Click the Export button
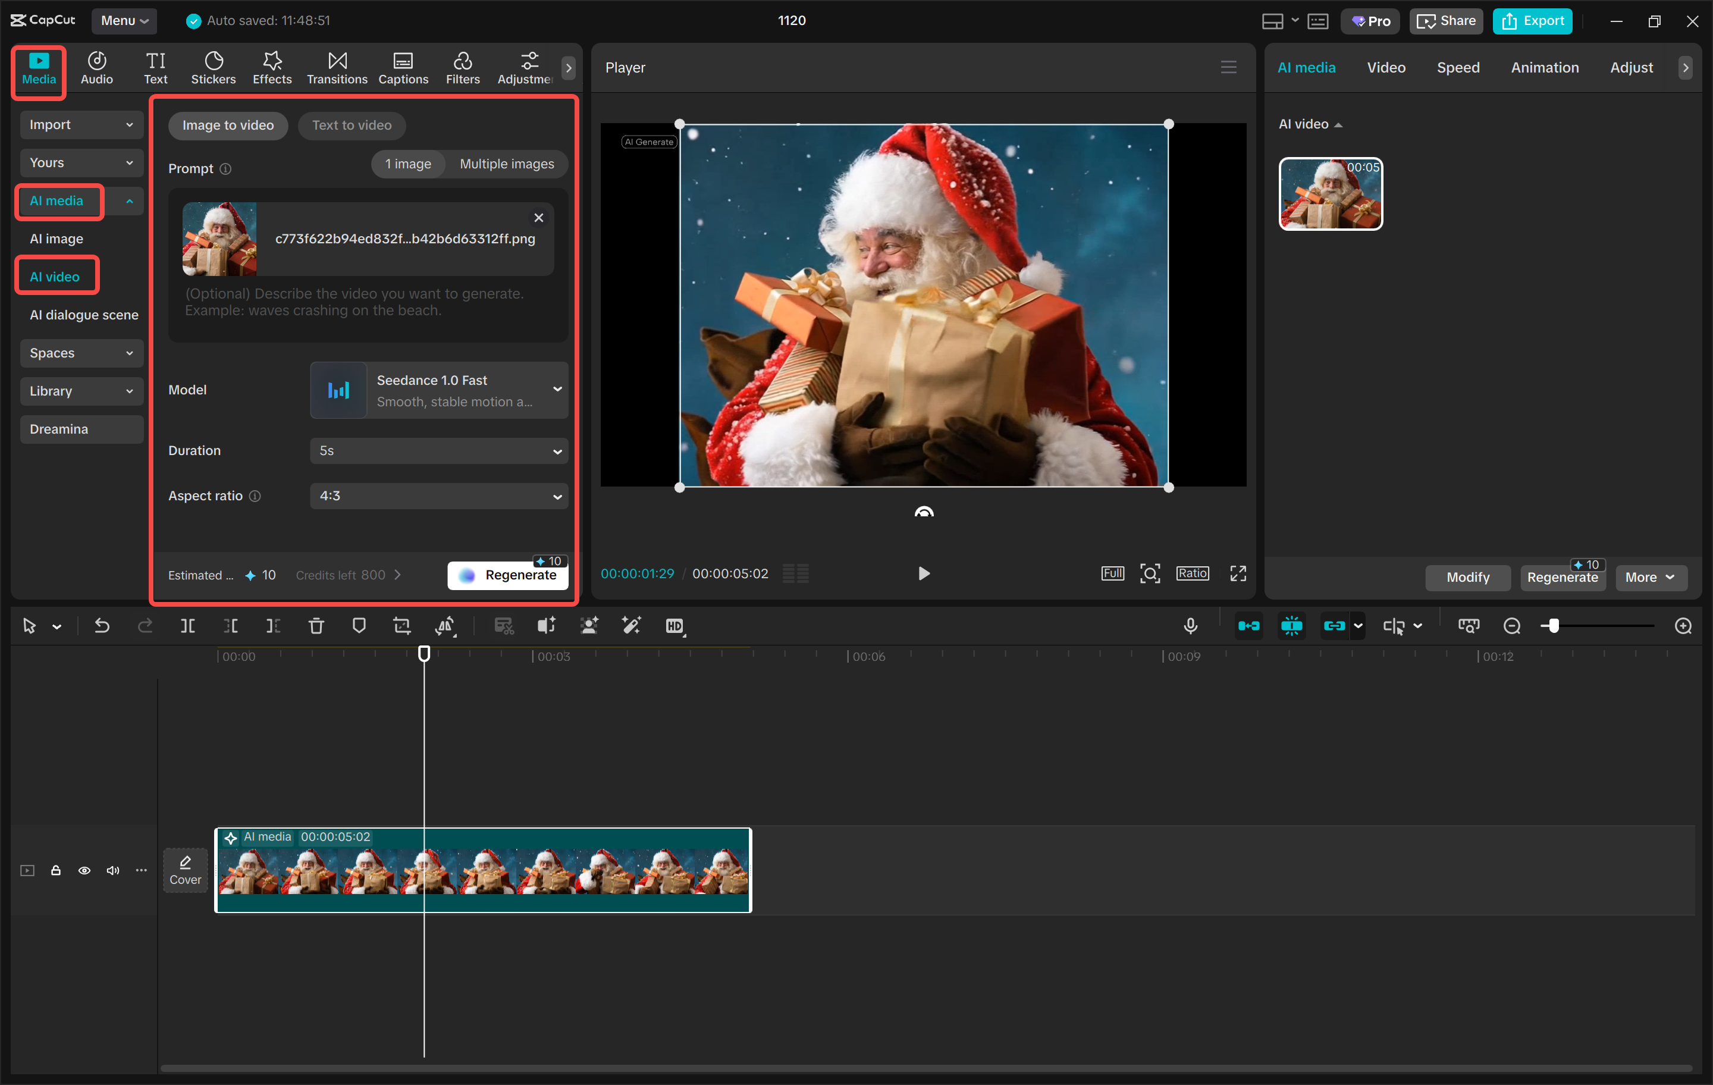 pos(1532,21)
